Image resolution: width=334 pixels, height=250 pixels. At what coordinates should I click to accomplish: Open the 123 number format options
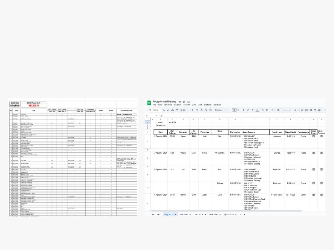(210, 110)
